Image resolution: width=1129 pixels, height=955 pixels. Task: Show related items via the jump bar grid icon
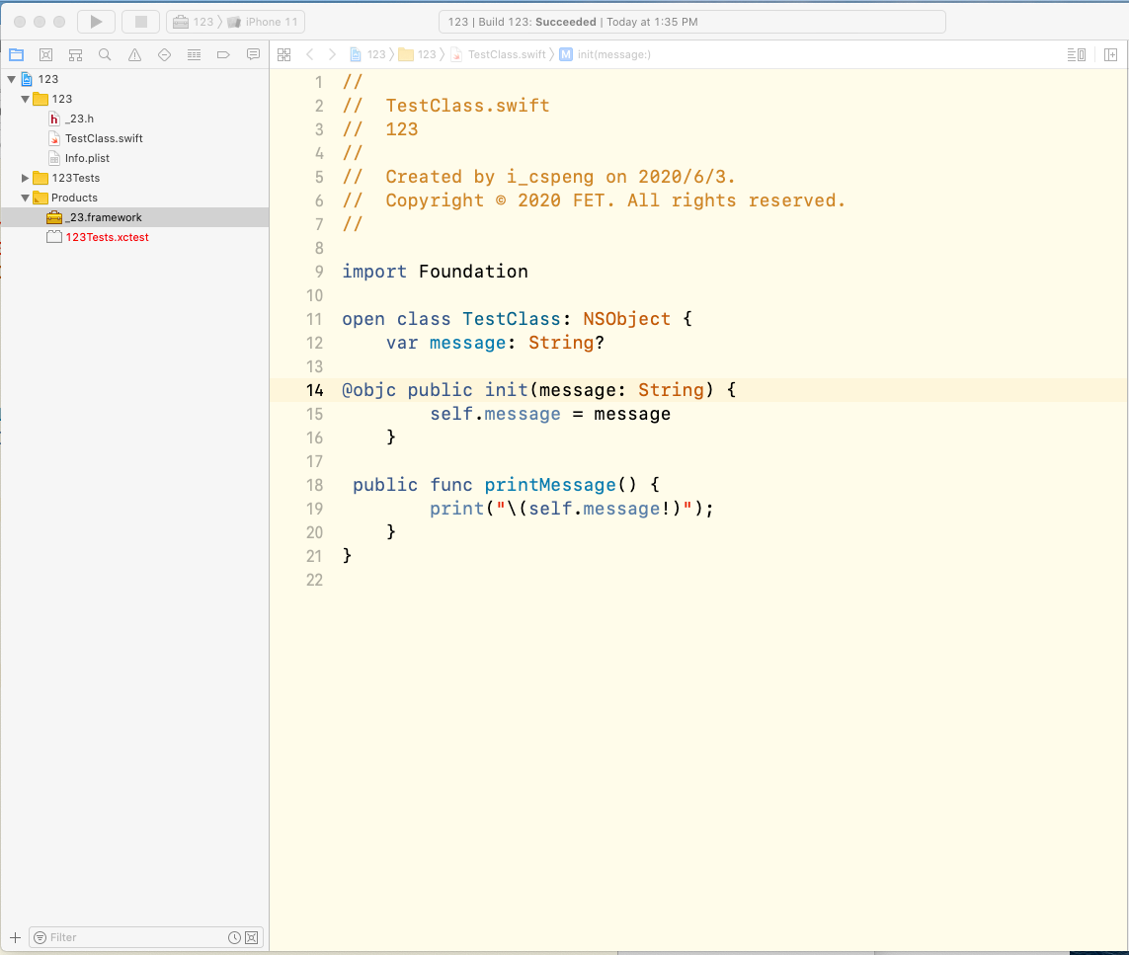284,54
